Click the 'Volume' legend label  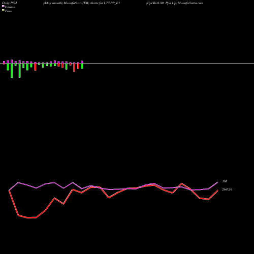(10, 7)
